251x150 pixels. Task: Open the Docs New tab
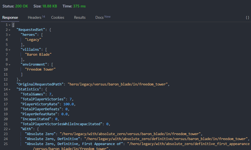103,17
